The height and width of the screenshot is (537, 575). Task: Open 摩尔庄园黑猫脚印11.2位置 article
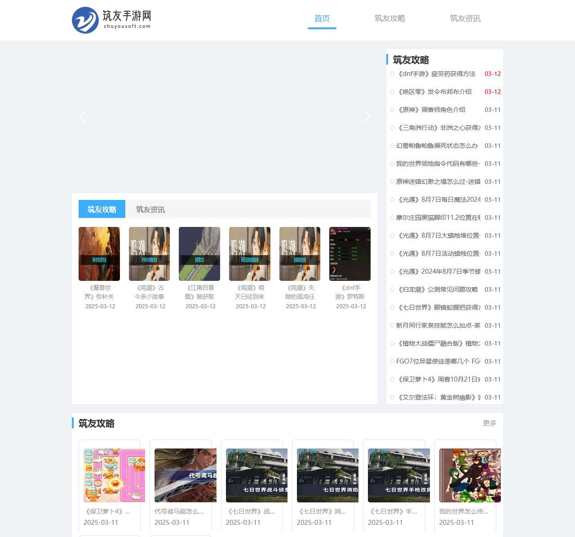tap(438, 217)
